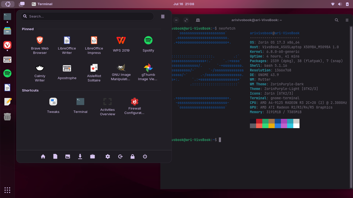The height and width of the screenshot is (198, 353).
Task: Click the white swatch in the neofetch palette
Action: [296, 126]
